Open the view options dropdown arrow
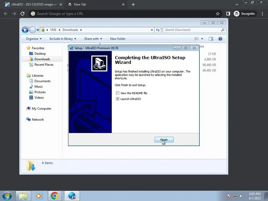Screen dimensions: 268x201 click(202, 39)
